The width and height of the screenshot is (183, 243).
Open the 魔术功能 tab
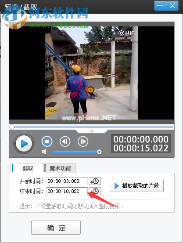pyautogui.click(x=60, y=168)
